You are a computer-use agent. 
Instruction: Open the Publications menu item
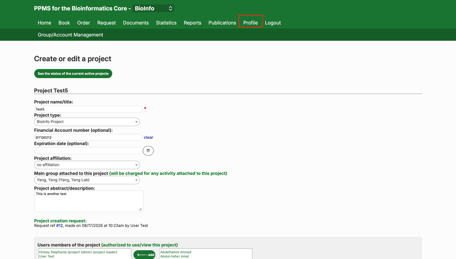click(222, 23)
